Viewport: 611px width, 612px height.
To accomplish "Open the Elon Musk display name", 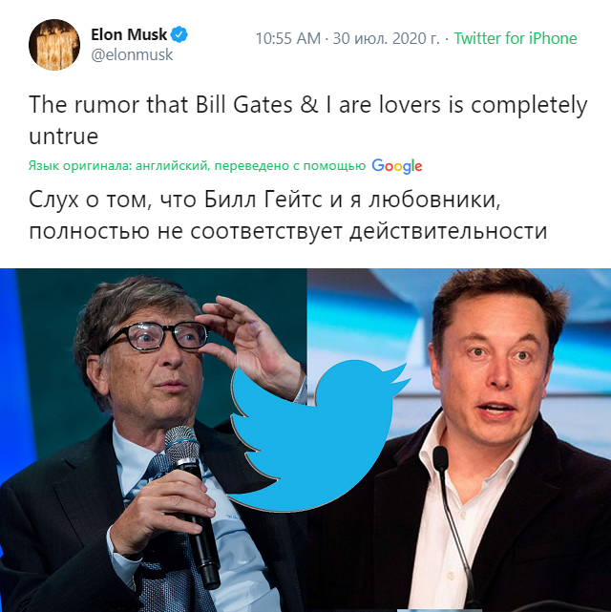I will click(x=129, y=34).
